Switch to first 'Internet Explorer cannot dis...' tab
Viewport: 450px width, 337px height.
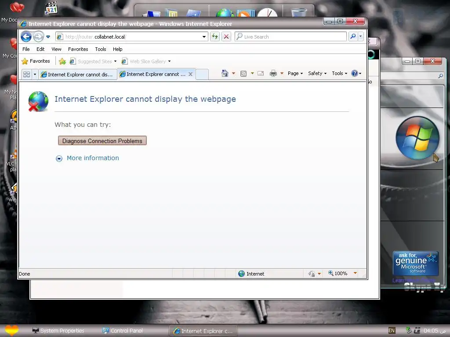[77, 75]
